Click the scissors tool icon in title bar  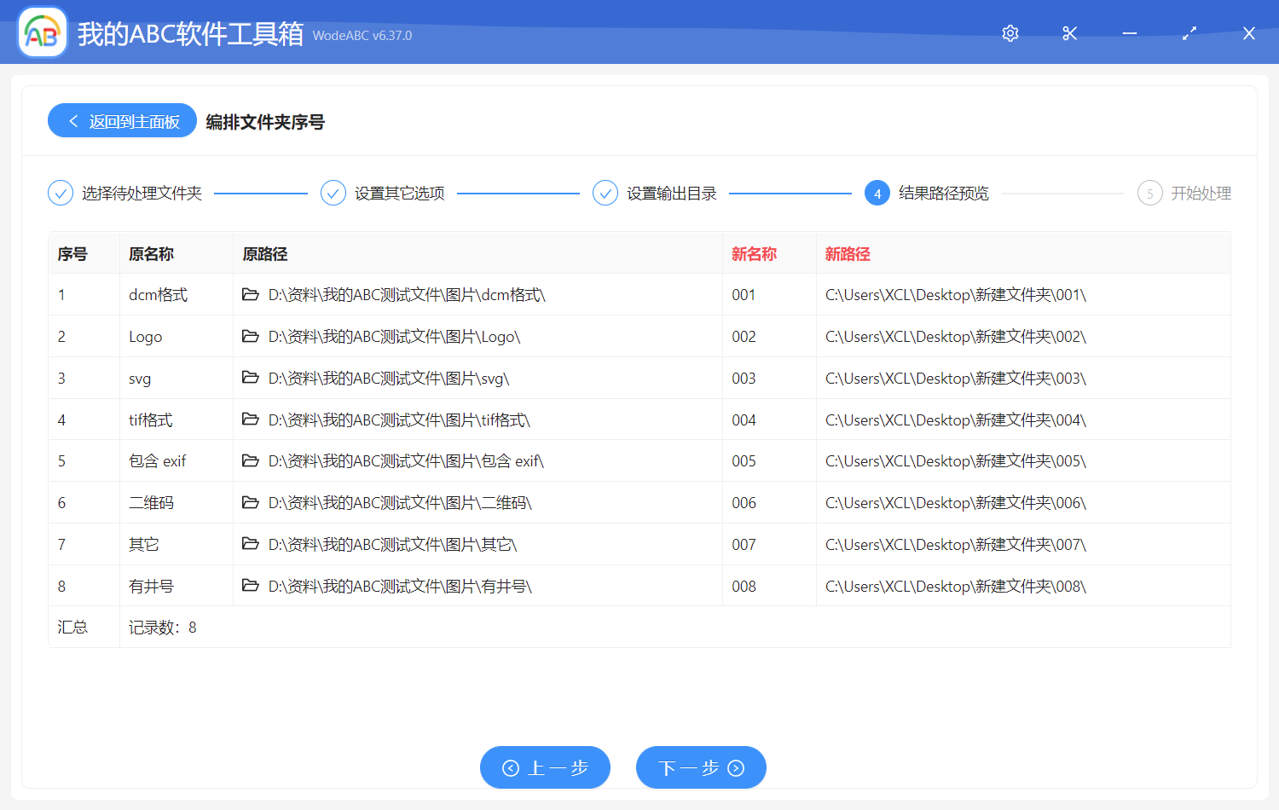1069,33
